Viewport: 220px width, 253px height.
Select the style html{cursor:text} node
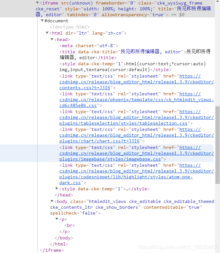[133, 67]
